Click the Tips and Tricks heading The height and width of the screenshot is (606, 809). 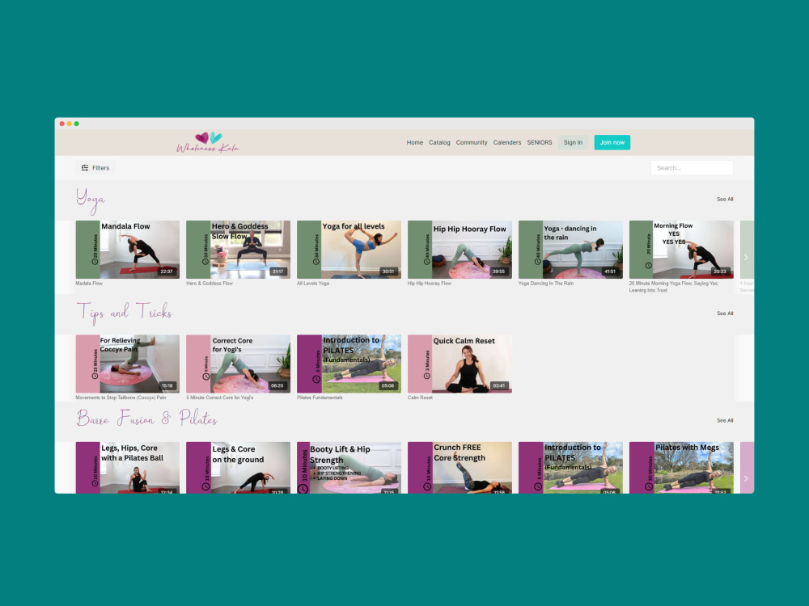pyautogui.click(x=125, y=314)
